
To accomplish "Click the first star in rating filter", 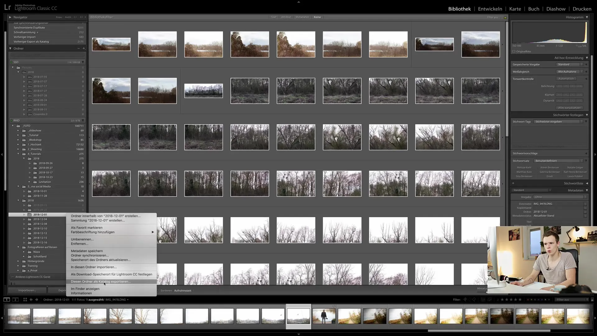I will coord(502,300).
